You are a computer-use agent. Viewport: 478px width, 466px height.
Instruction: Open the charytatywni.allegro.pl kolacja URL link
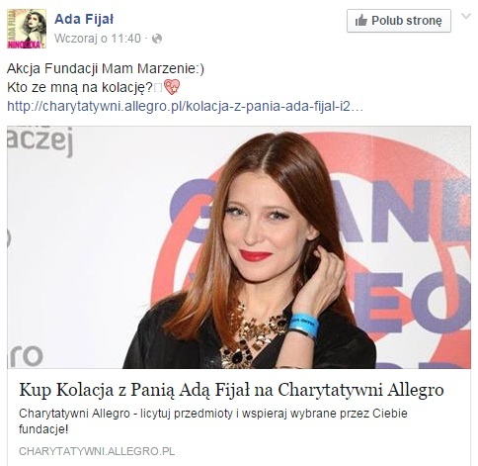[185, 106]
